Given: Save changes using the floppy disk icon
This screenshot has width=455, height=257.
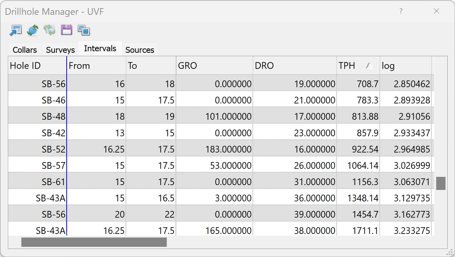Looking at the screenshot, I should click(x=67, y=30).
